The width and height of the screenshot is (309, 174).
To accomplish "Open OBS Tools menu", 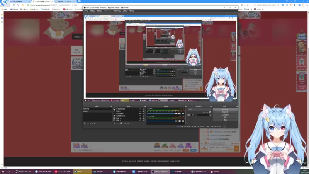I will pos(125,11).
